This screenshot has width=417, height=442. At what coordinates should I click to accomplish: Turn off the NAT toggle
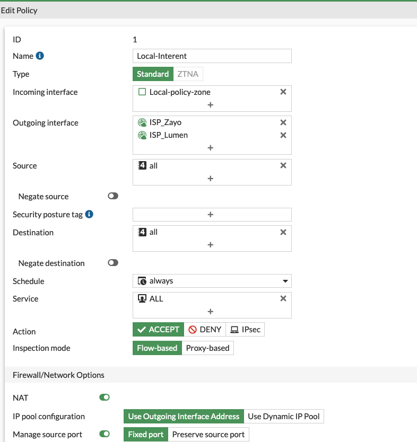point(105,397)
